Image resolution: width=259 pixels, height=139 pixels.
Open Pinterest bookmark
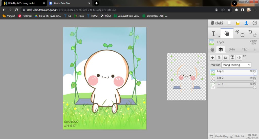pos(25,16)
